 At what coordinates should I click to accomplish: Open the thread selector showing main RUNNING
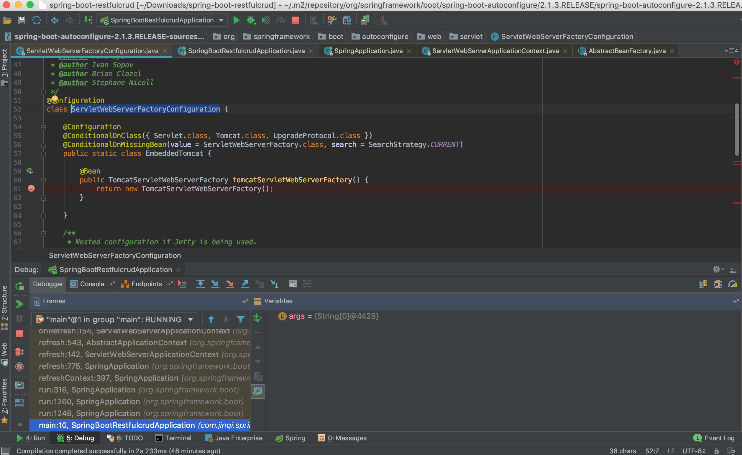point(114,319)
